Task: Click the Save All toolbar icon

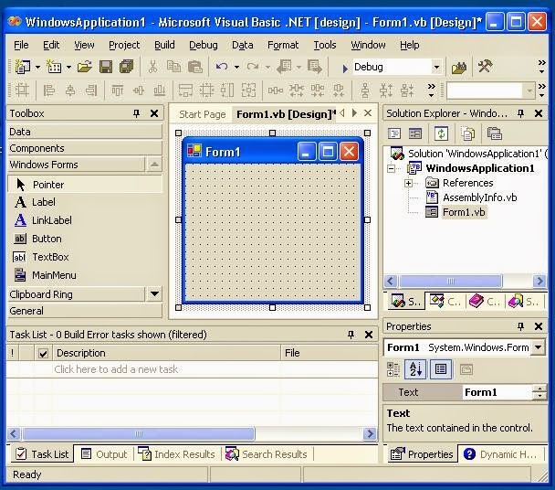Action: [x=126, y=67]
